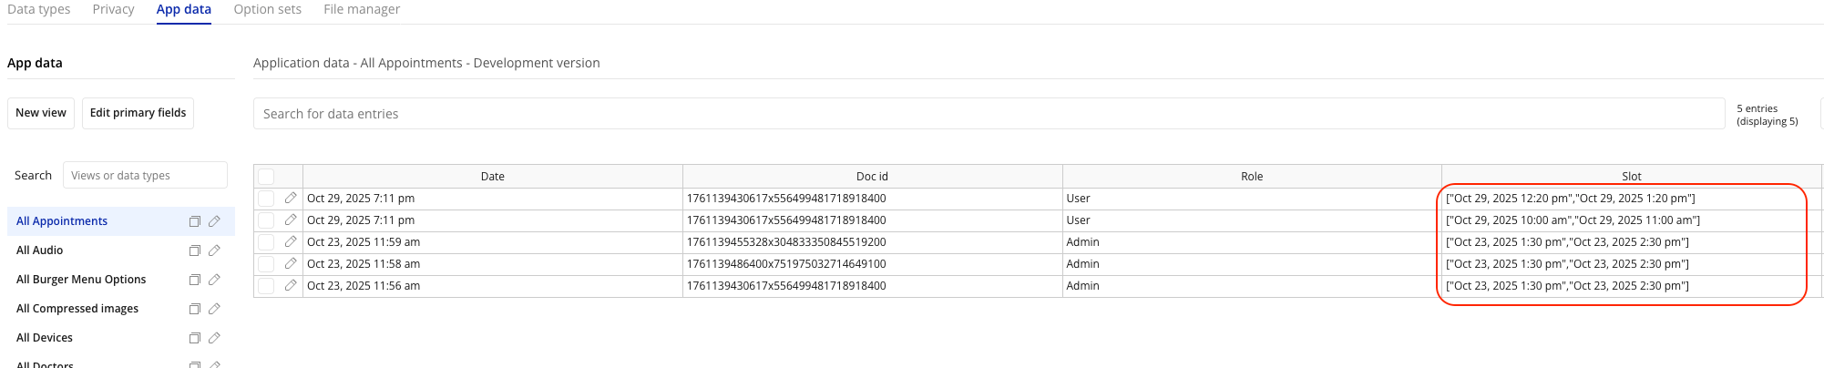
Task: Click the New view button
Action: pyautogui.click(x=41, y=113)
